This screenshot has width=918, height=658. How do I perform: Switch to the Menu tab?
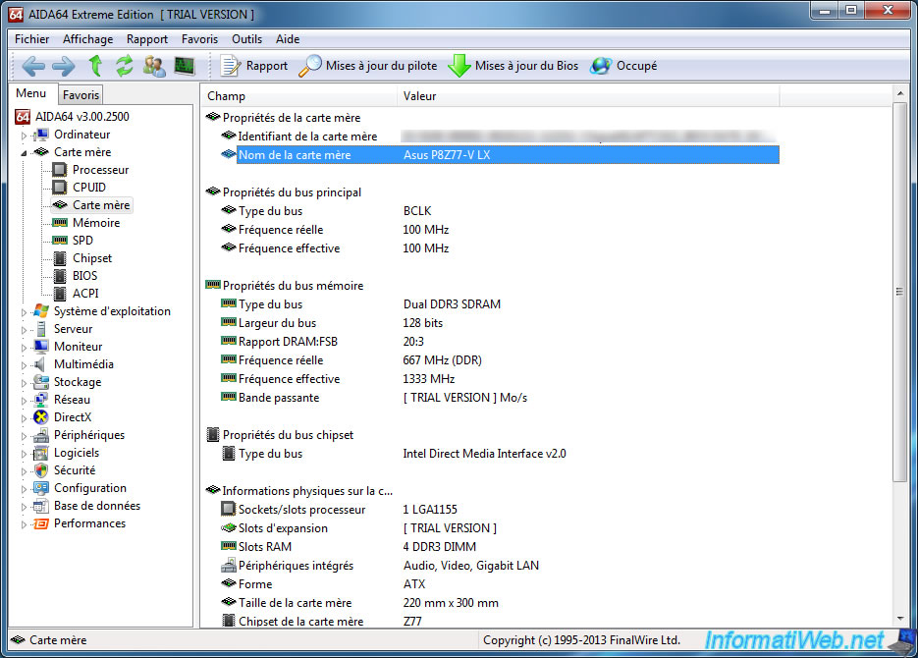click(31, 93)
